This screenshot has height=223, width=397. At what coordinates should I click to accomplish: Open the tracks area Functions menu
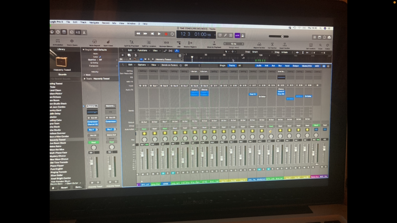[x=143, y=51]
